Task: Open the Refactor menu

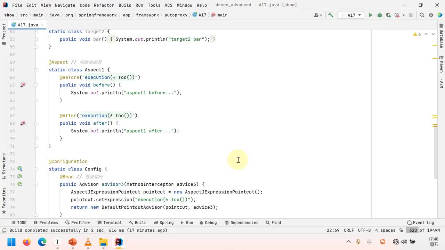Action: [104, 5]
